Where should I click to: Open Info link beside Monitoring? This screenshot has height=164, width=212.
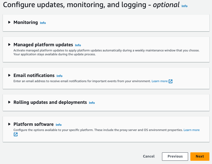pyautogui.click(x=43, y=23)
